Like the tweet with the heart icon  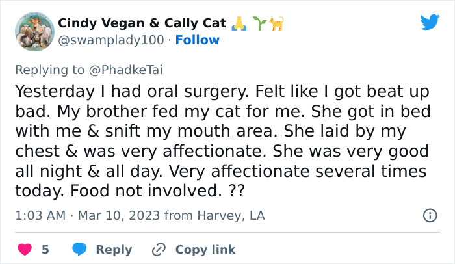tap(24, 249)
